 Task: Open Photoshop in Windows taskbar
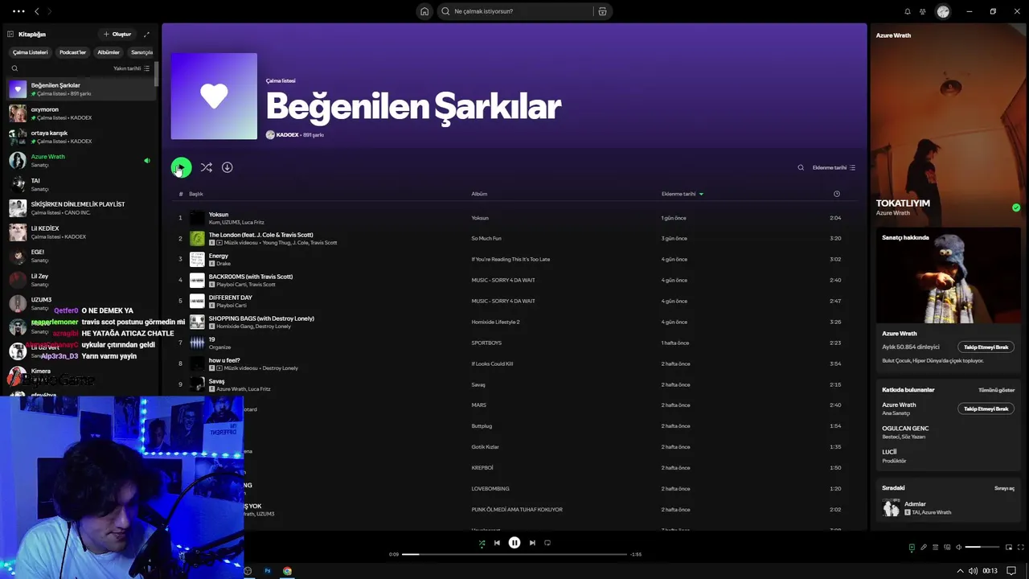(x=268, y=571)
